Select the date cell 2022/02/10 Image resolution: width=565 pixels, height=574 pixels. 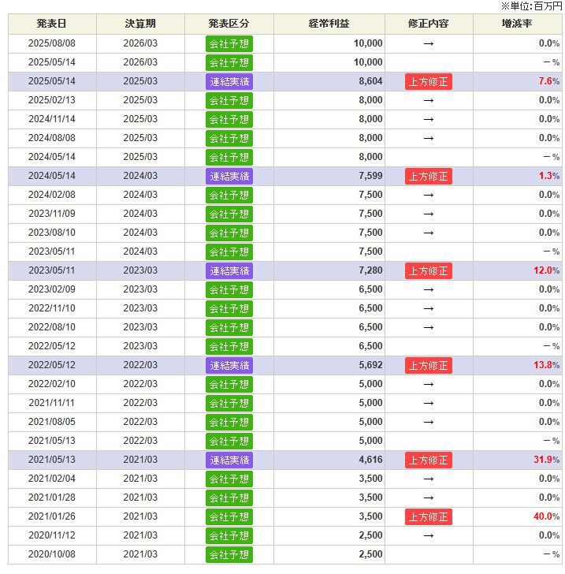point(52,384)
